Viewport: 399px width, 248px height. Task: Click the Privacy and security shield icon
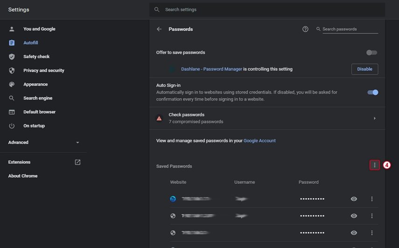(x=12, y=70)
